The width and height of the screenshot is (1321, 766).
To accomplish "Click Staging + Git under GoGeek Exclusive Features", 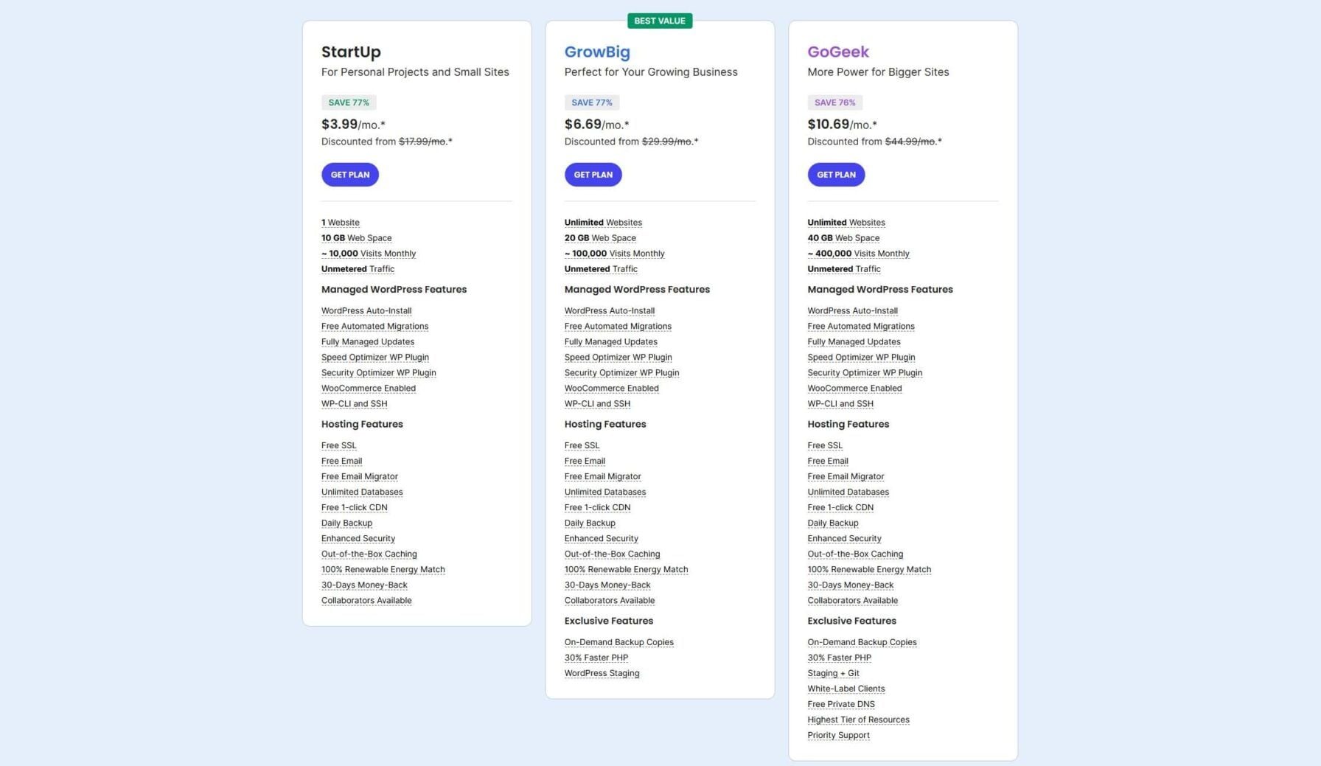I will (x=833, y=673).
